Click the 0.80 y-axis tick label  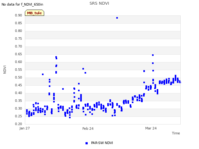(x=19, y=31)
